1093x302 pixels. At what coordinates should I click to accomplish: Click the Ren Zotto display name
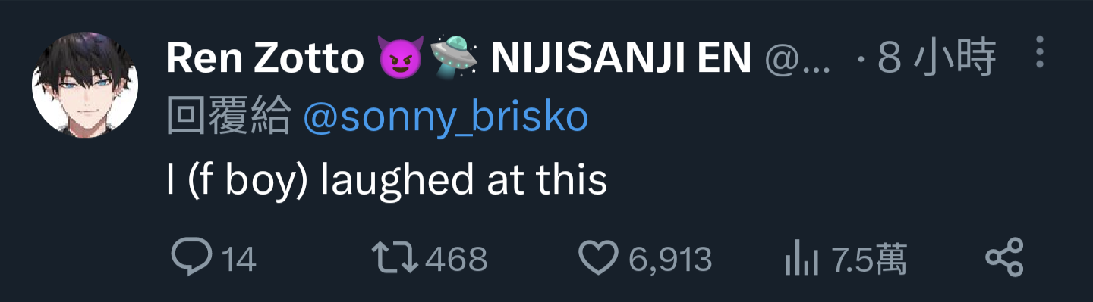(x=265, y=58)
